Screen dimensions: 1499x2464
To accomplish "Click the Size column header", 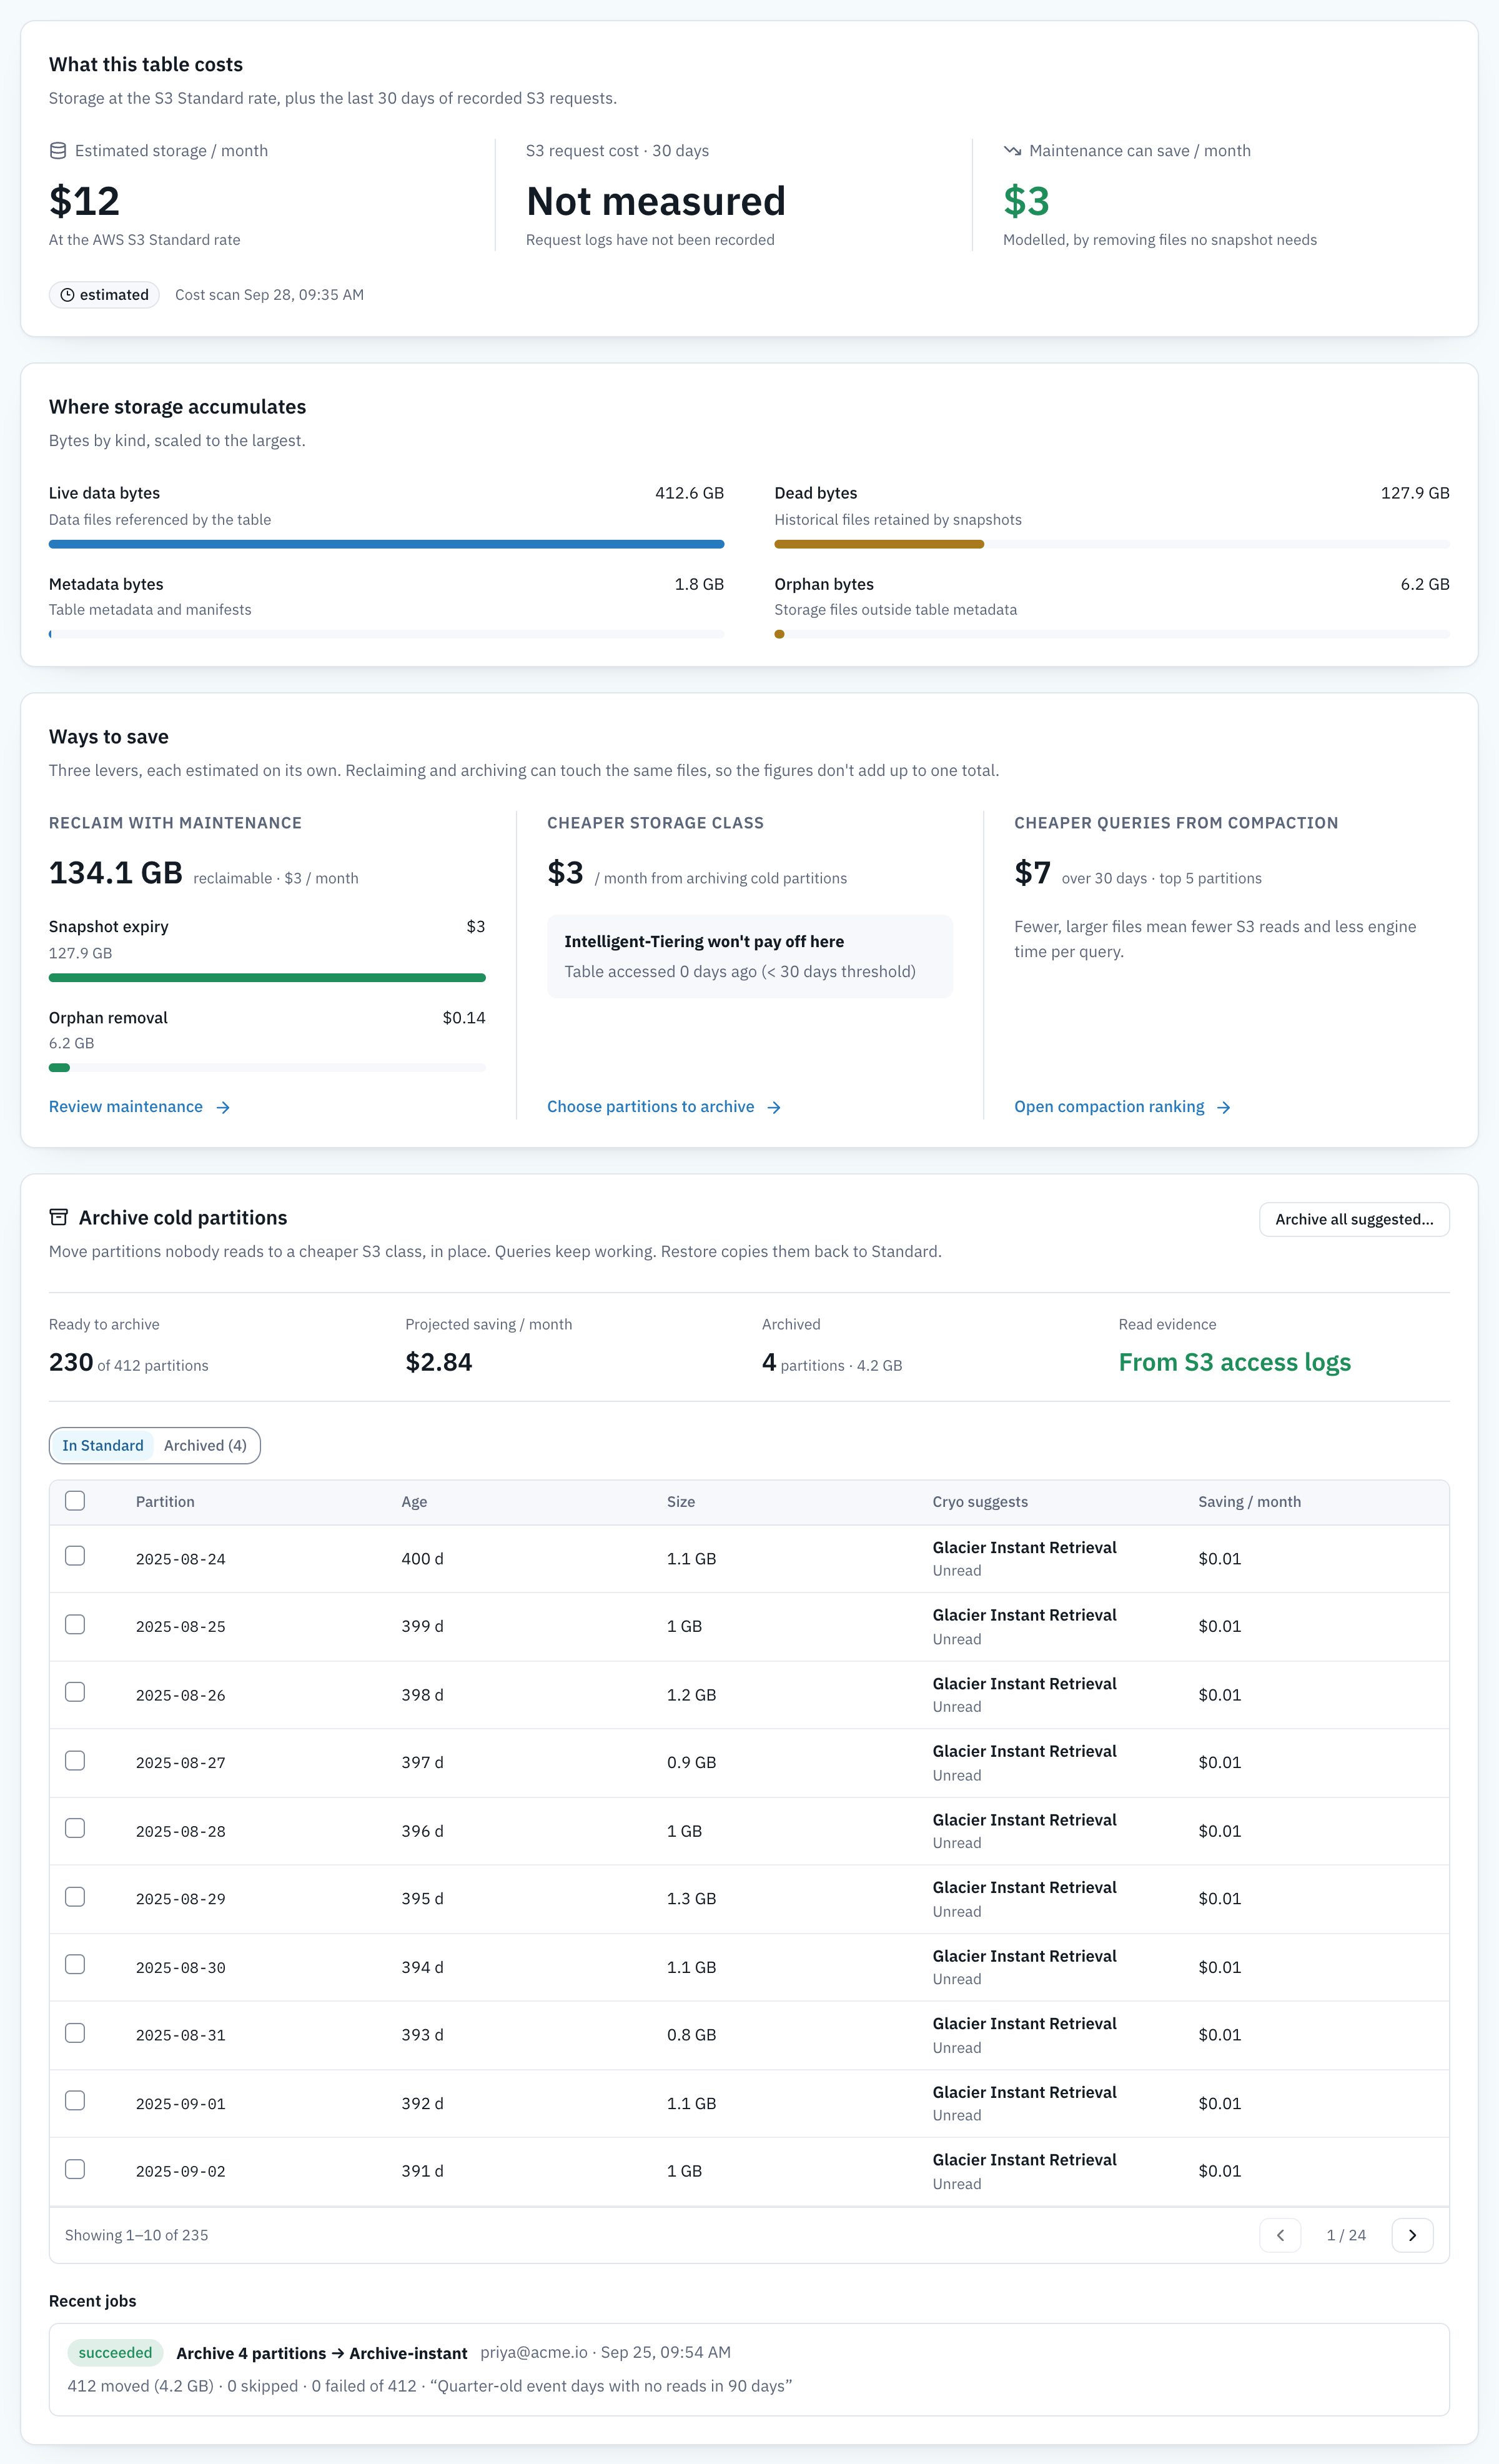I will [681, 1502].
